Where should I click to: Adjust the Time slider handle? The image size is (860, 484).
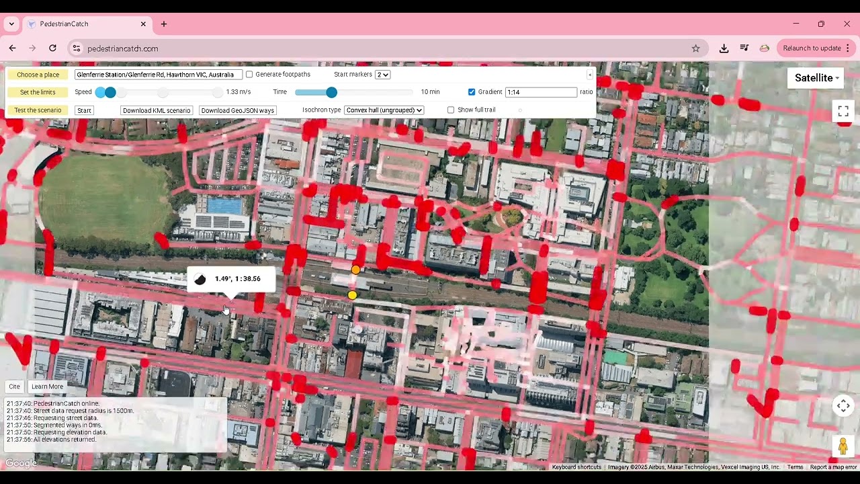(x=331, y=92)
